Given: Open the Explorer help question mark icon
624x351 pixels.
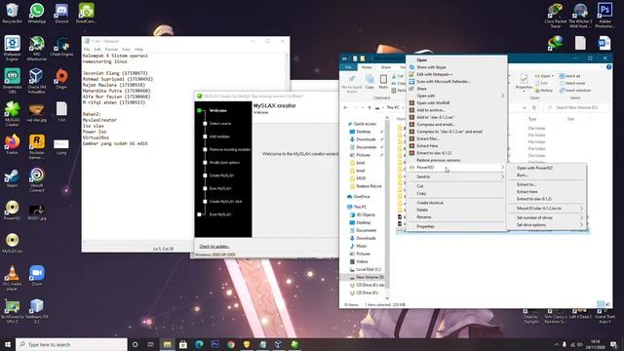Looking at the screenshot, I should click(x=608, y=67).
